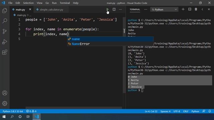Open the Run and Debug view
Screen dimensions: 214x120
pos(5,42)
